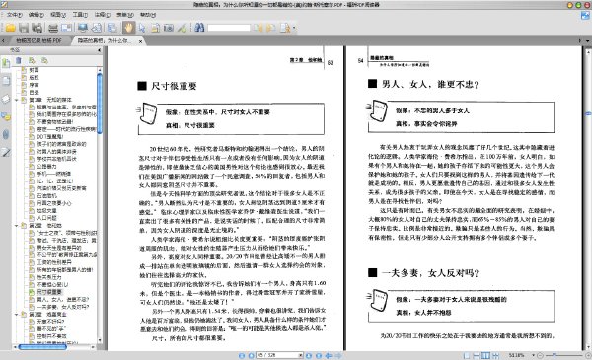Show the Pages thumbnail side panel
The height and width of the screenshot is (360, 592).
(x=6, y=81)
